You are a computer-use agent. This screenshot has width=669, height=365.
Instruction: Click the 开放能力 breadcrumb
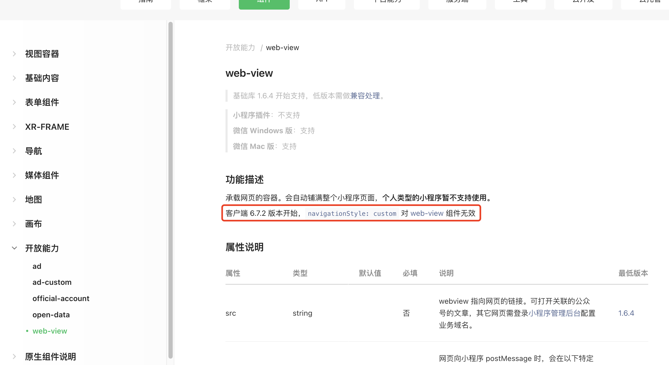240,48
